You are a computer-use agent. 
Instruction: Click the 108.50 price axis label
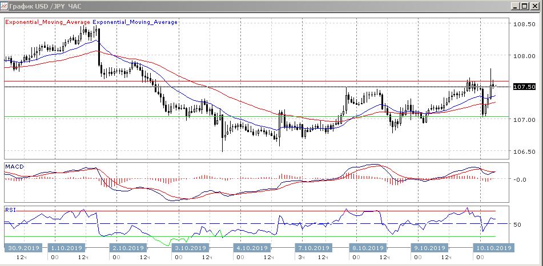[x=524, y=24]
